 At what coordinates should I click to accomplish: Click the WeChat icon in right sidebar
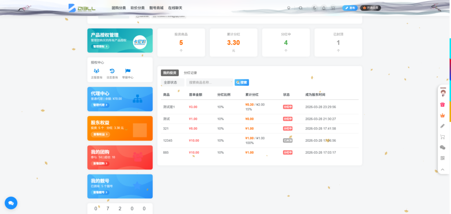pos(443,148)
